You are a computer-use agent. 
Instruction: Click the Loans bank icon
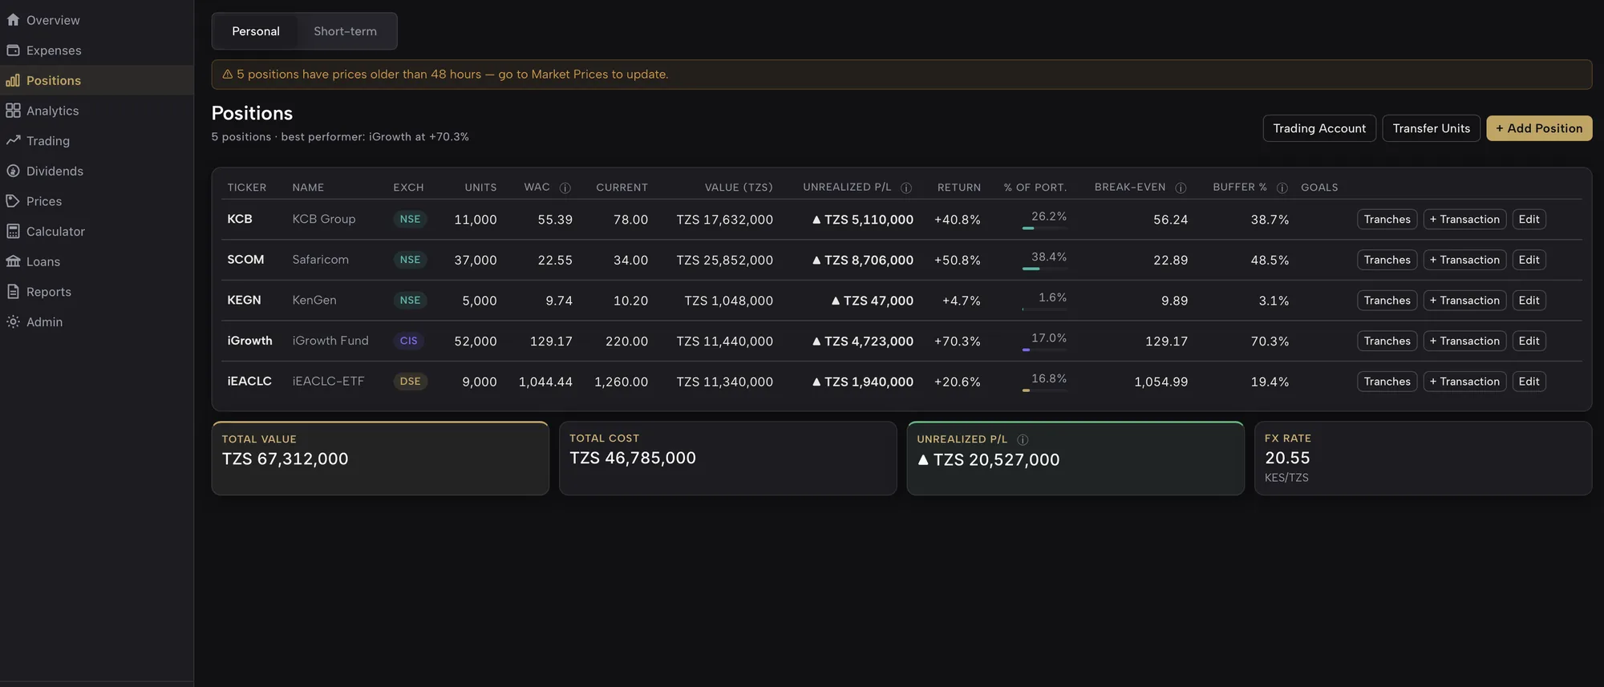[13, 261]
